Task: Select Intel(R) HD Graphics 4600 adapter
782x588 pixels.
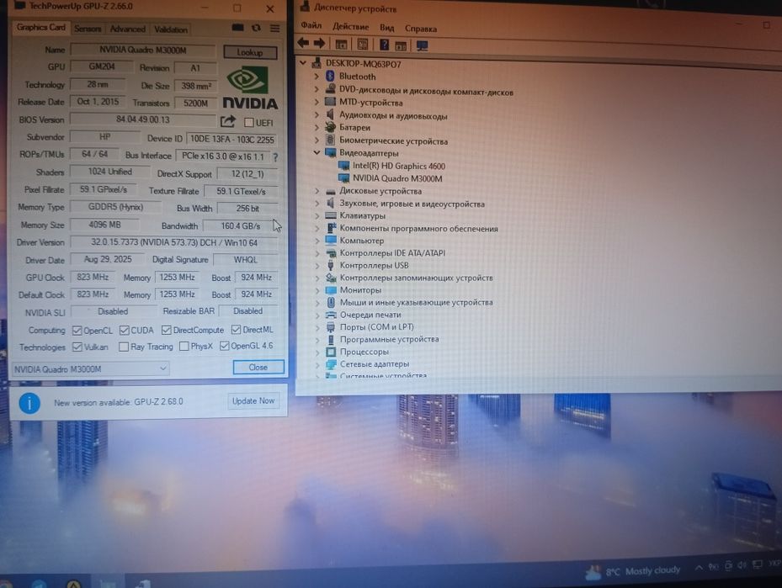Action: pos(398,166)
